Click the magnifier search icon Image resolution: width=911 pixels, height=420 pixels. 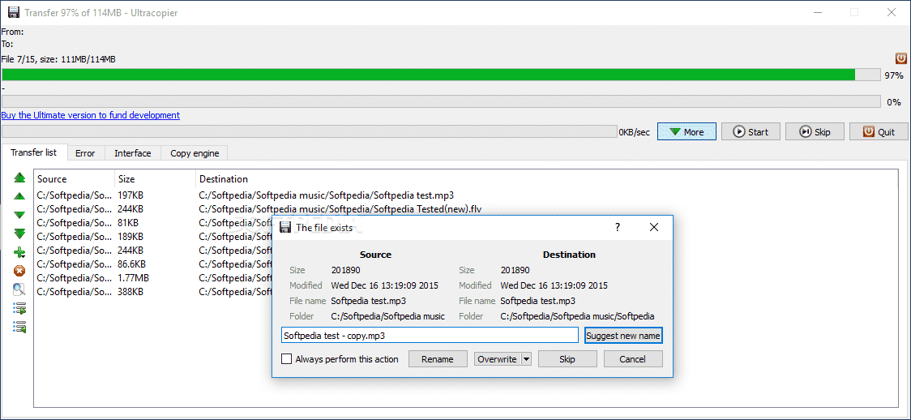tap(19, 289)
